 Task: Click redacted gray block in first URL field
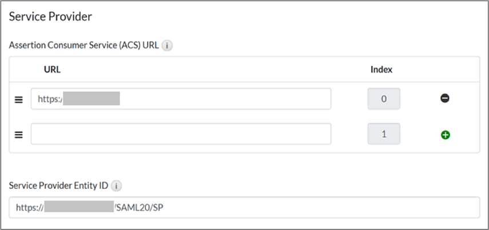click(x=91, y=99)
